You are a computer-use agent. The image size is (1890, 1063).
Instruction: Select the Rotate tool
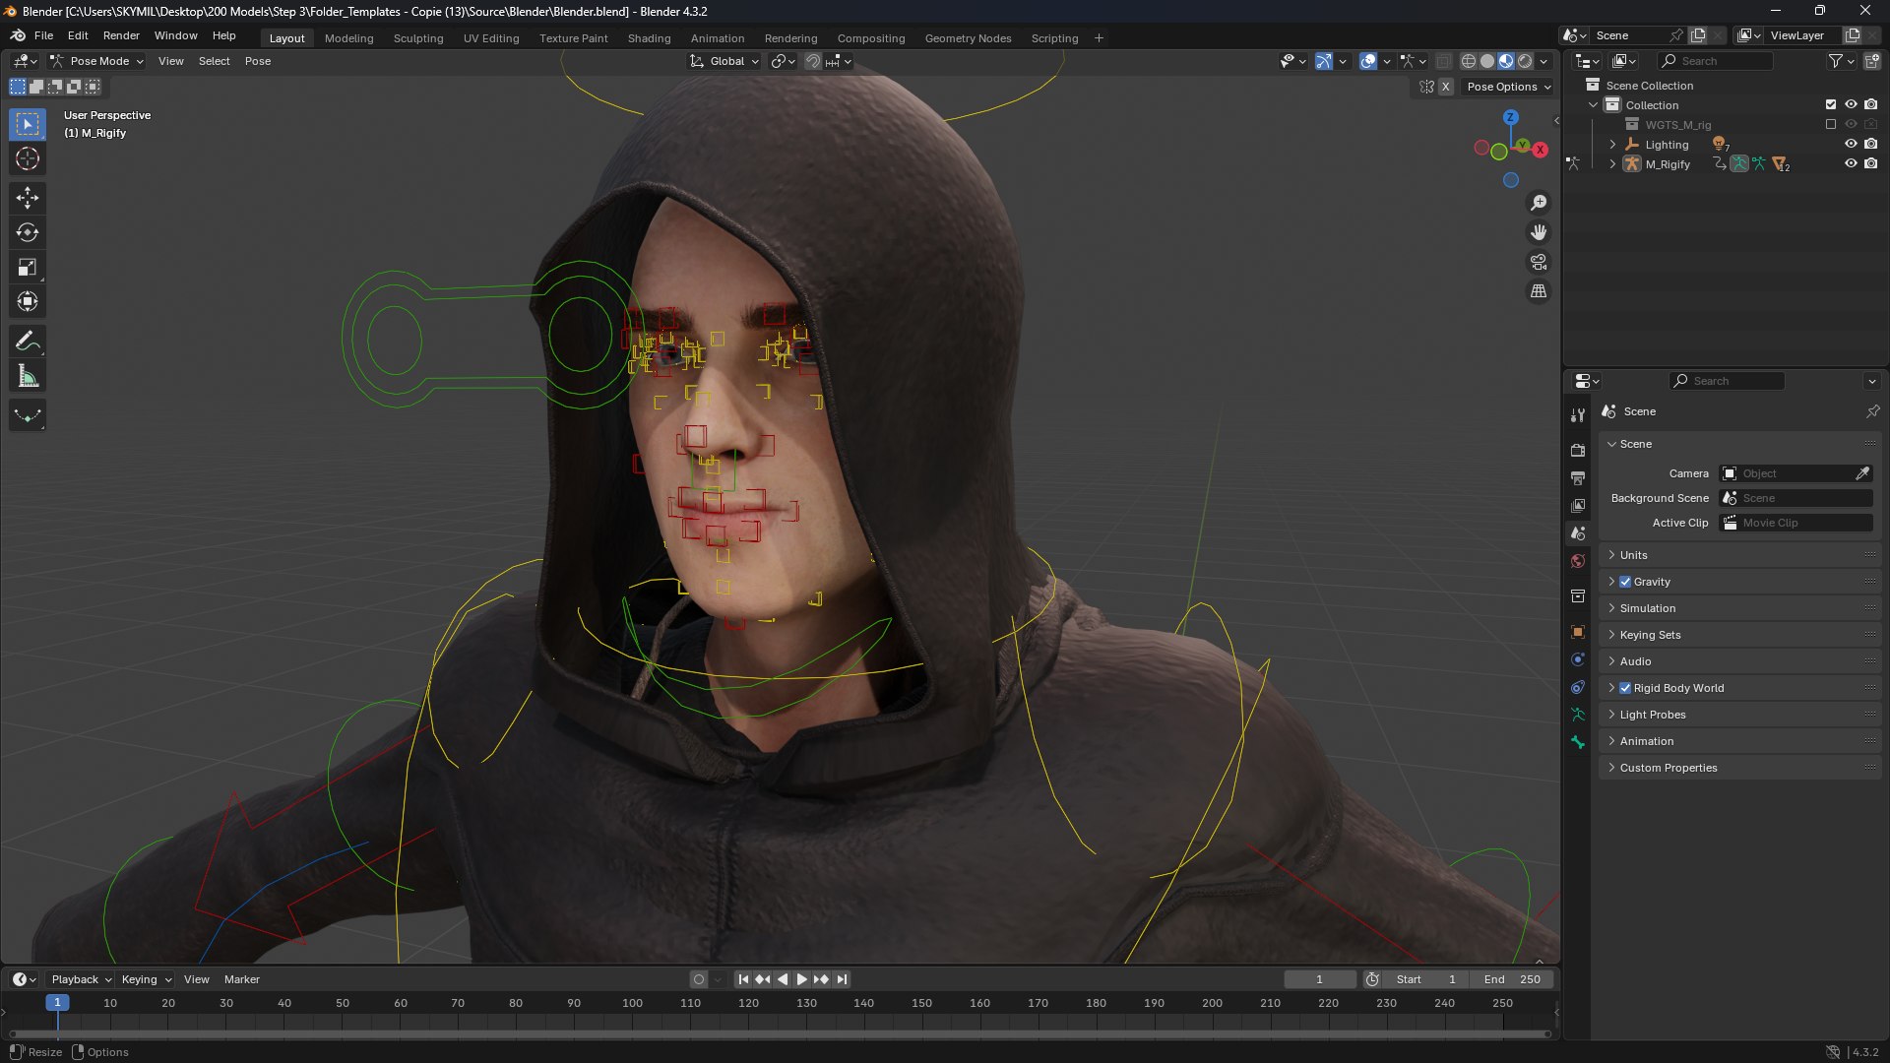coord(28,232)
